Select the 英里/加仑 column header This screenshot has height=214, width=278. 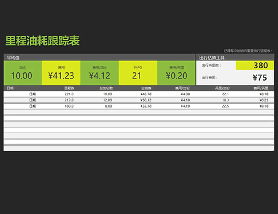click(222, 88)
